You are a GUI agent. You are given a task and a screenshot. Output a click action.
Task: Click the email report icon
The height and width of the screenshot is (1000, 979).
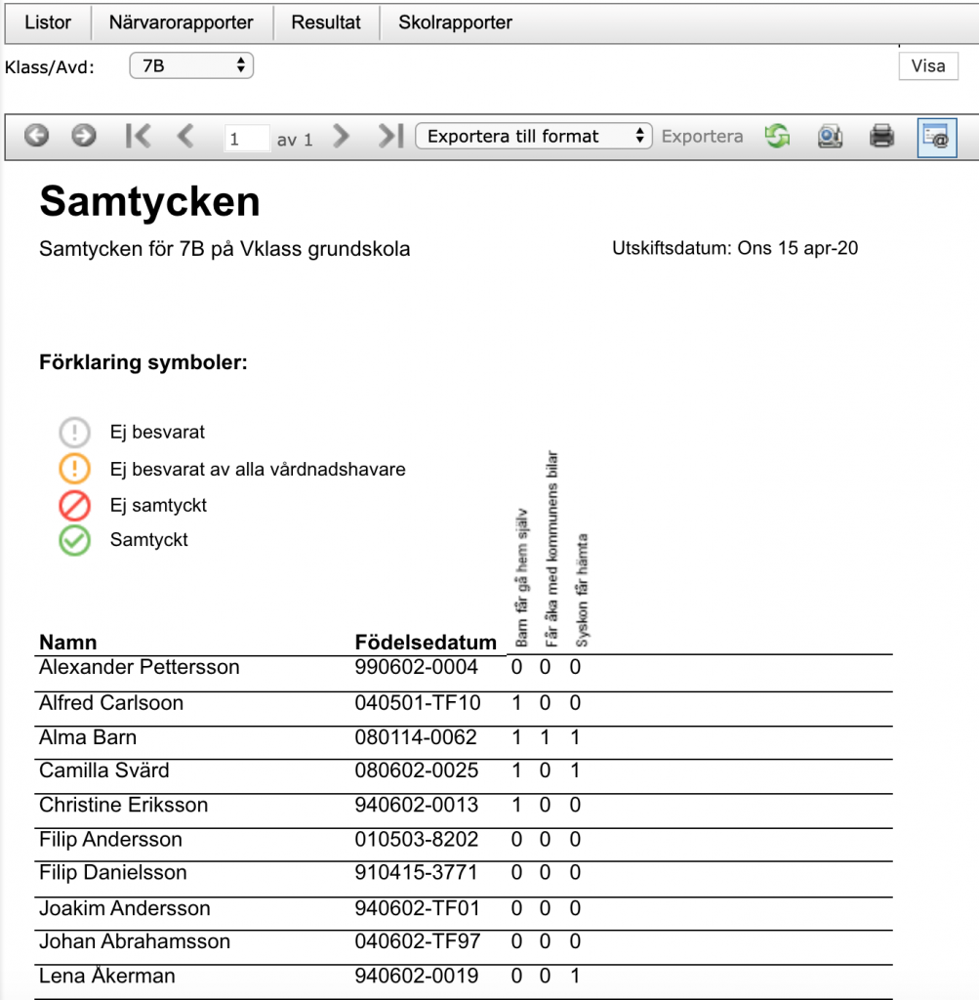937,137
